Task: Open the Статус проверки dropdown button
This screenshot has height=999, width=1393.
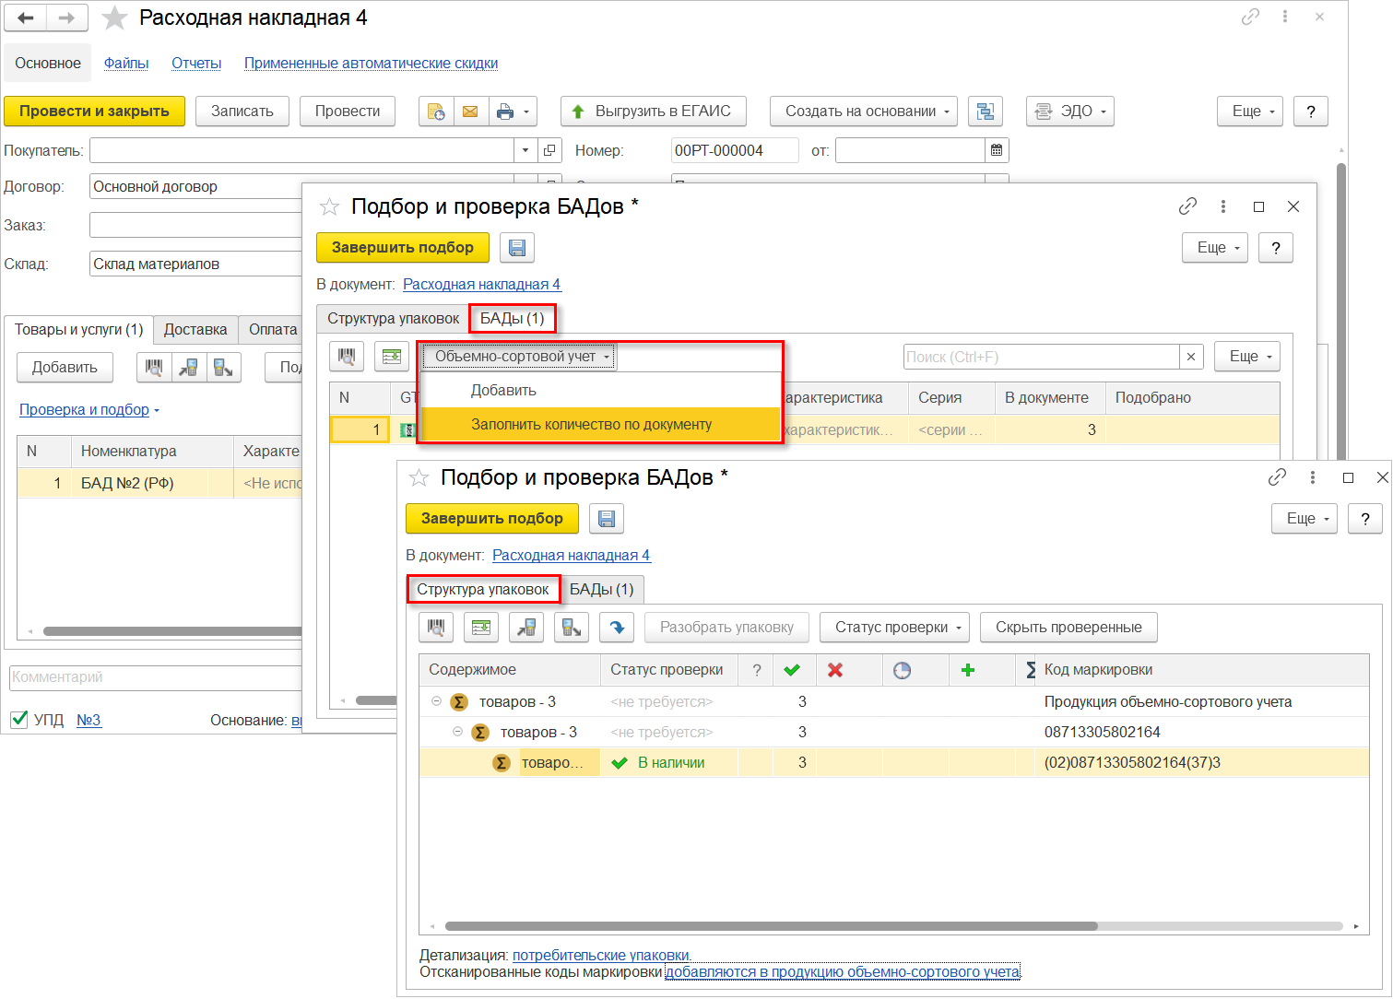Action: 895,628
